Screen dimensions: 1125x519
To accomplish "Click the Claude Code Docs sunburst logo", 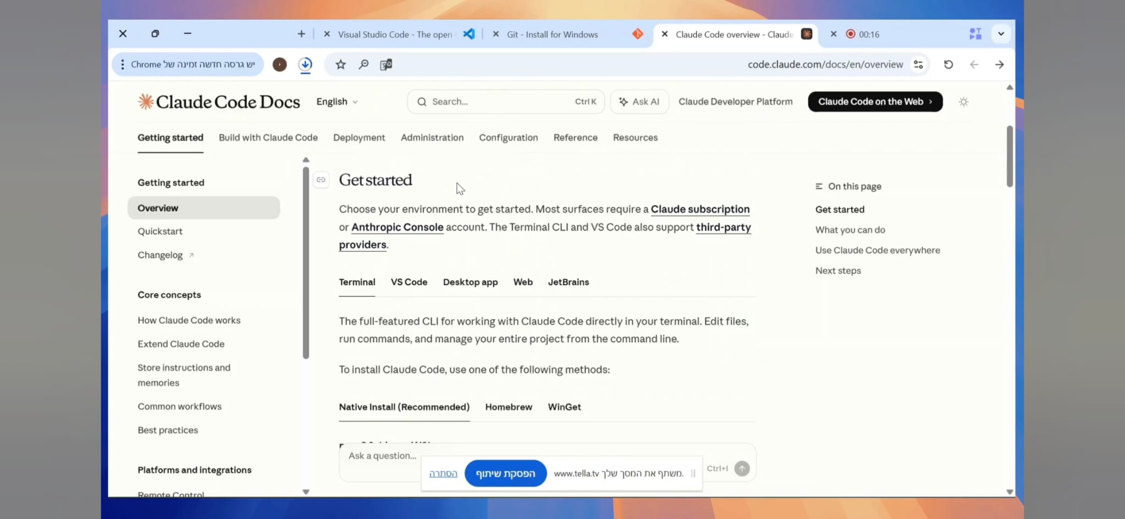I will tap(146, 102).
